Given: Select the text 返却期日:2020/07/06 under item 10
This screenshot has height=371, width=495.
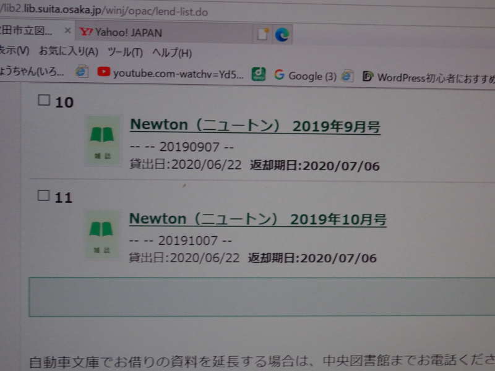Looking at the screenshot, I should 315,166.
